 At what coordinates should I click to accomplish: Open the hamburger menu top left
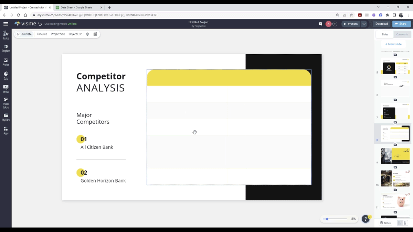[x=6, y=24]
